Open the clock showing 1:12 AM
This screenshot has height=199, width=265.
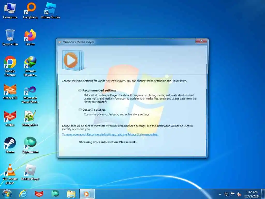tap(252, 194)
